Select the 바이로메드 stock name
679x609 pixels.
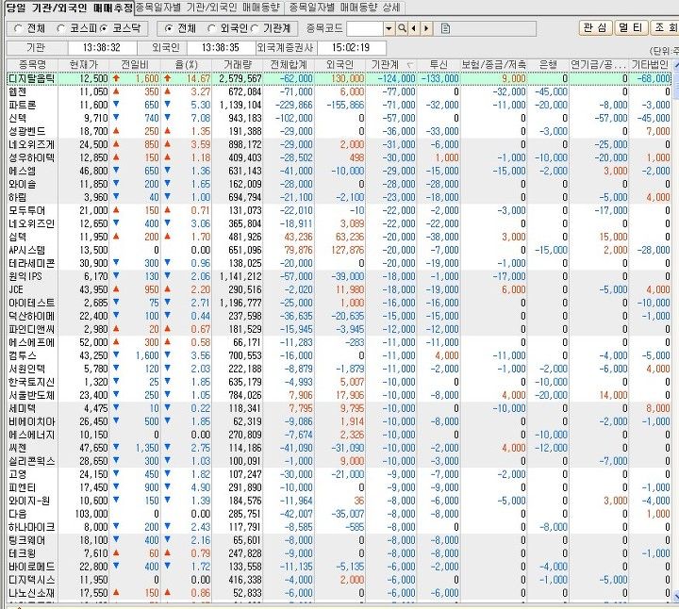click(32, 567)
